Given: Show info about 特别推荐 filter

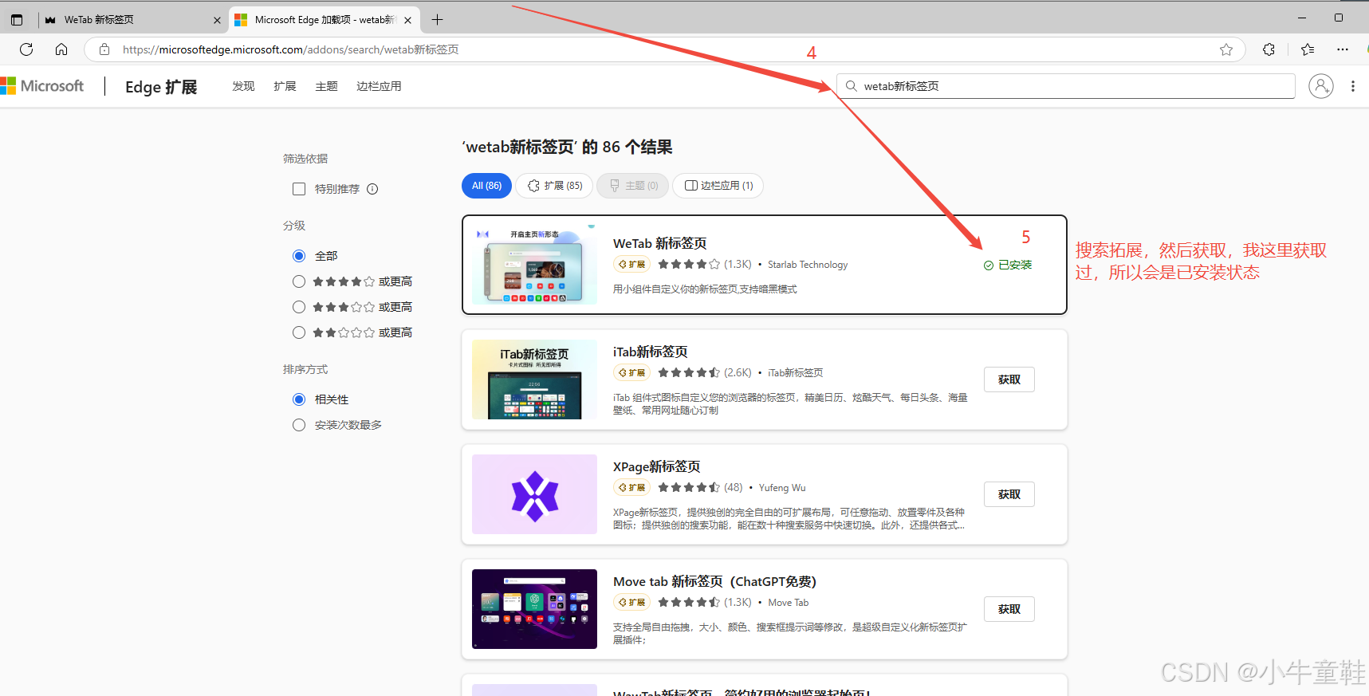Looking at the screenshot, I should click(x=372, y=189).
